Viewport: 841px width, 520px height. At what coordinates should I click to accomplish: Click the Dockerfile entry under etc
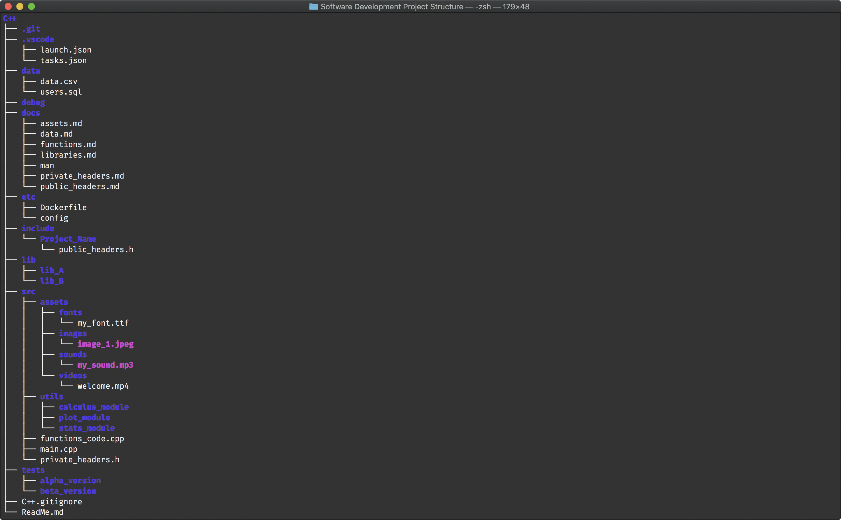coord(63,208)
